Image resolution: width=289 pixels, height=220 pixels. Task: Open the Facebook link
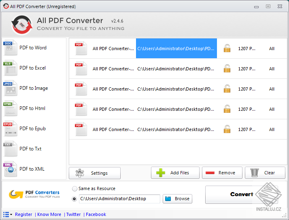(x=96, y=214)
